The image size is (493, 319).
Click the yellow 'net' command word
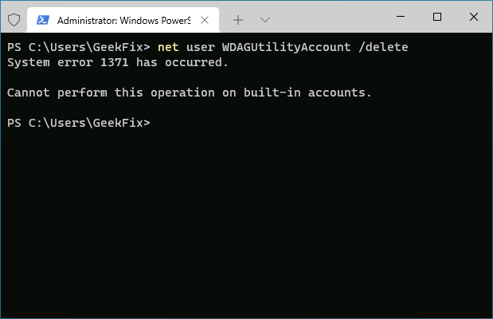pos(168,47)
